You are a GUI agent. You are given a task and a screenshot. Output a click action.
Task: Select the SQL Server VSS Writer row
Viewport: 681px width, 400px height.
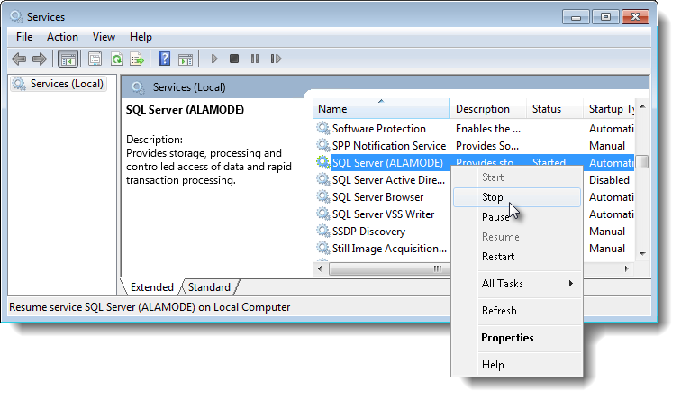click(x=383, y=214)
